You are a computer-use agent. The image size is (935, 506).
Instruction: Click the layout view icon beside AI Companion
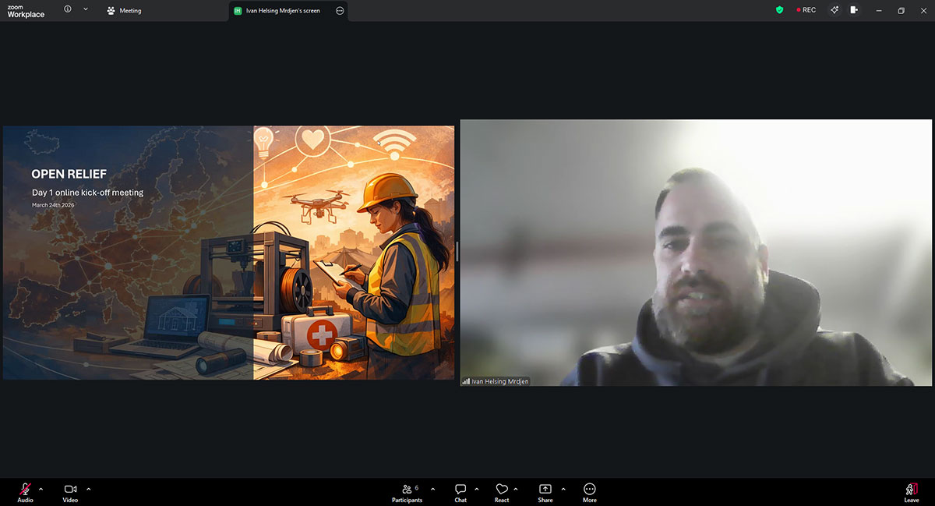(x=855, y=10)
